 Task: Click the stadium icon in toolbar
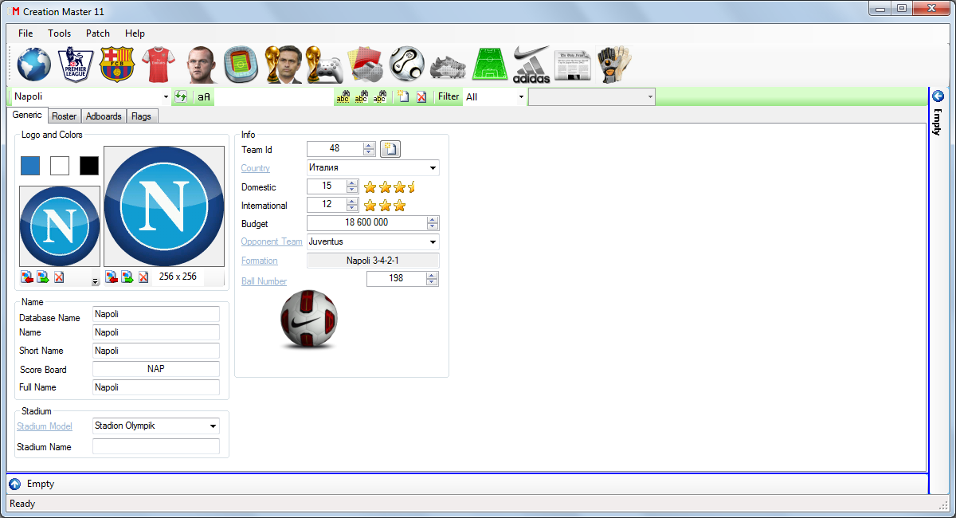[x=241, y=65]
